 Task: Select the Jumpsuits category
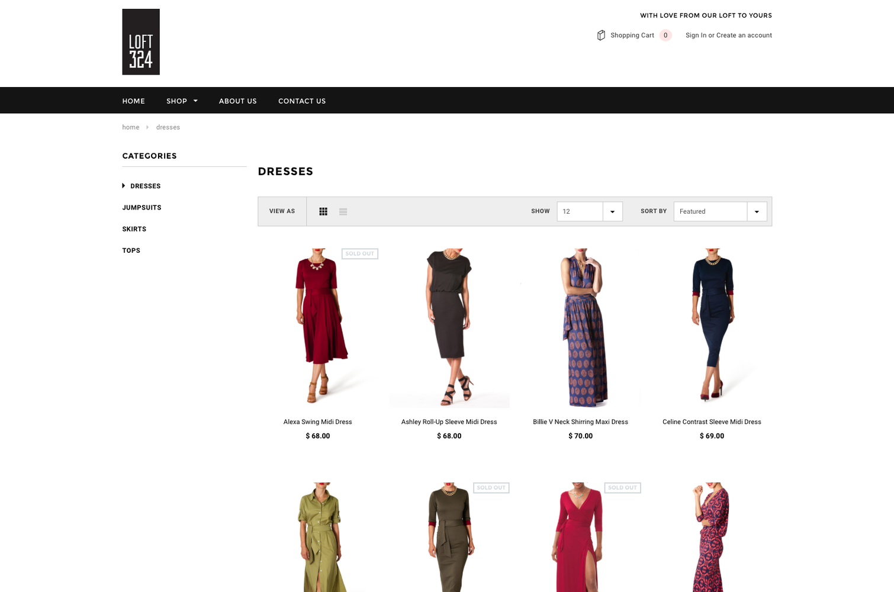point(142,208)
